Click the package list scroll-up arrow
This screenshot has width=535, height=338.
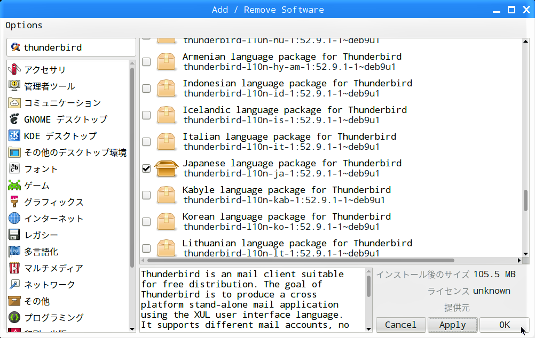(525, 41)
